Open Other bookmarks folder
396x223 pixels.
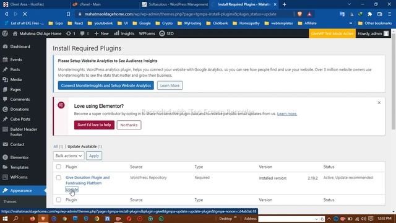point(375,24)
